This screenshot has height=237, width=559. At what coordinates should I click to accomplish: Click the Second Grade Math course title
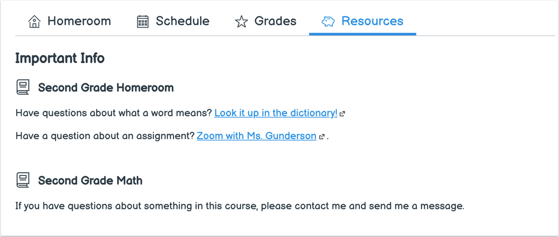coord(90,181)
